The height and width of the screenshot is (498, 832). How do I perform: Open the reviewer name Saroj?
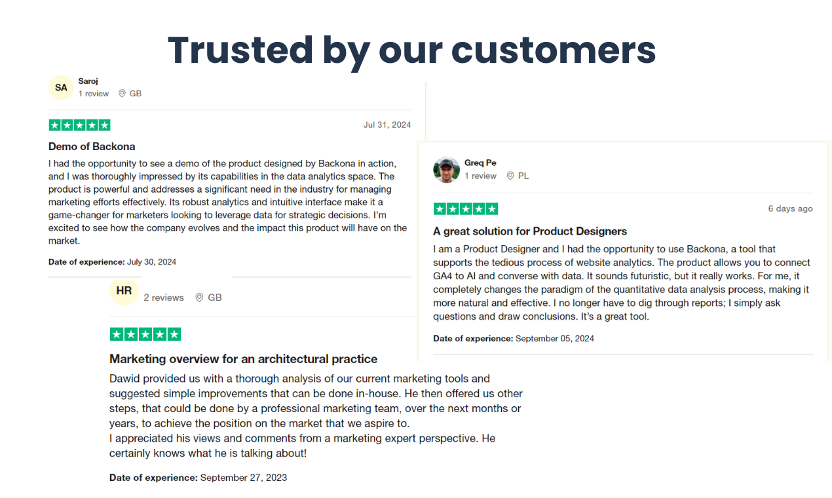click(88, 81)
